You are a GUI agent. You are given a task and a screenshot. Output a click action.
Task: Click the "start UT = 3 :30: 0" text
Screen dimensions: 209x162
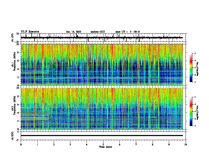pyautogui.click(x=127, y=32)
